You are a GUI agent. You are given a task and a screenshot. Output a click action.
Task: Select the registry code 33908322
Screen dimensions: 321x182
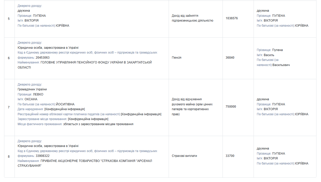42,156
